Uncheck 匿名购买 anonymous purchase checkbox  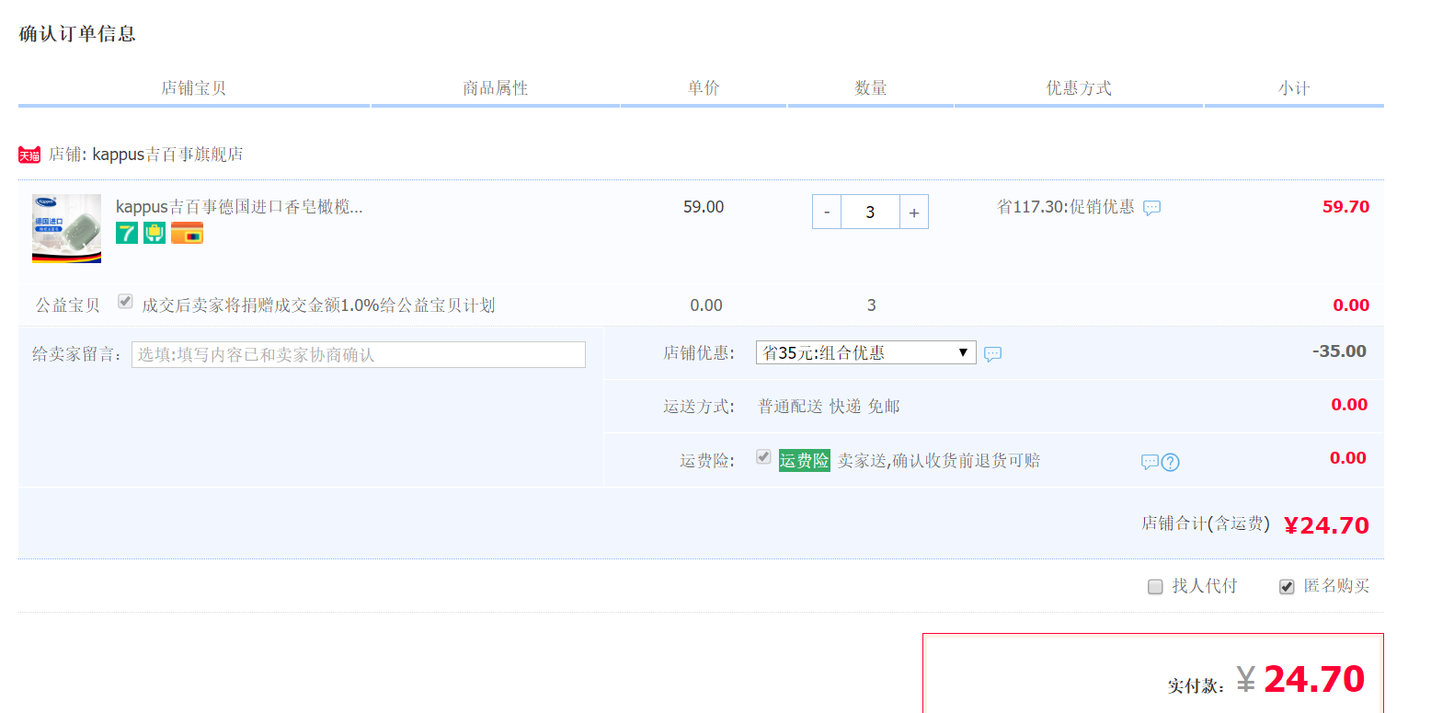[1287, 587]
